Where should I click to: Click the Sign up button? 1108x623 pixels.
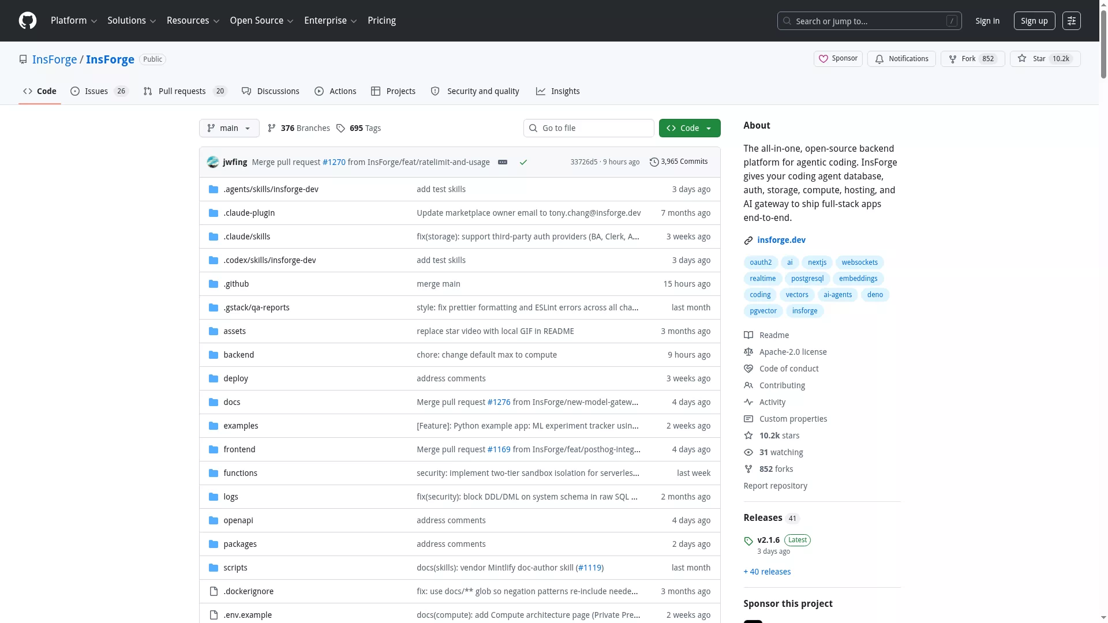(x=1034, y=21)
